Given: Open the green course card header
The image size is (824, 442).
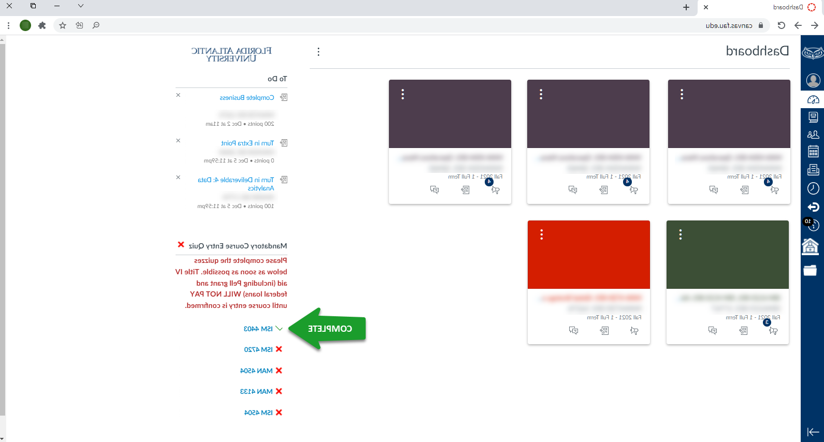Looking at the screenshot, I should point(728,255).
